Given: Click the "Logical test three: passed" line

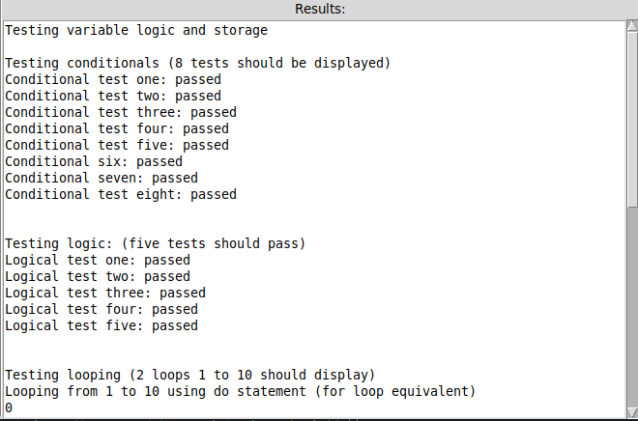Looking at the screenshot, I should point(105,293).
